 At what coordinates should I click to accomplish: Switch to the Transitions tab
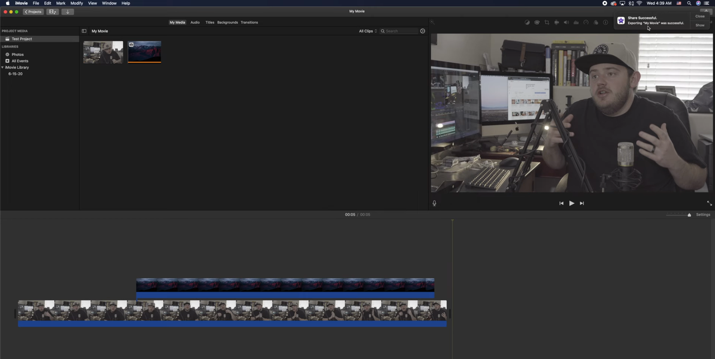pos(249,22)
